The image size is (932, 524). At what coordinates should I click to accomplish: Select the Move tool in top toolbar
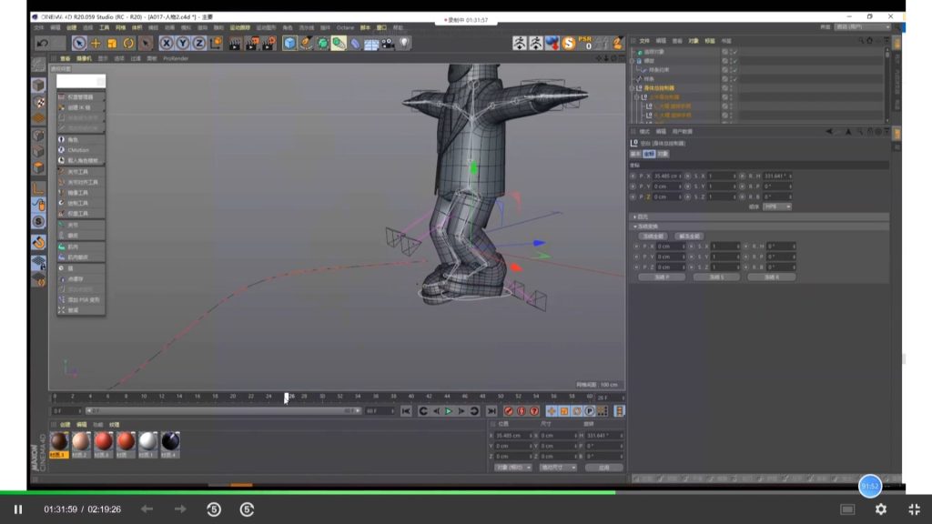[96, 43]
